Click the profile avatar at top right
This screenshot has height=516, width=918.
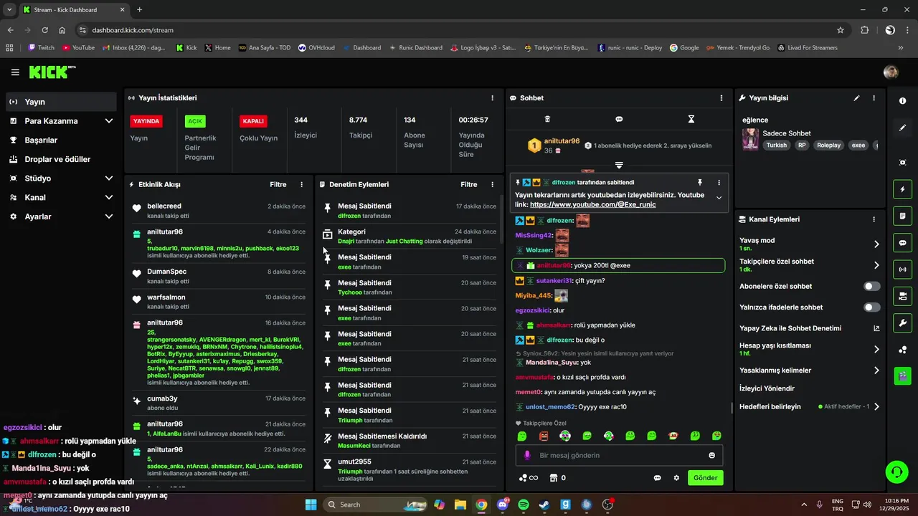891,72
